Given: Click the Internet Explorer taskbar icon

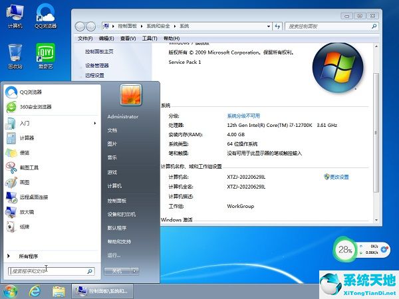Looking at the screenshot, I should [x=35, y=291].
